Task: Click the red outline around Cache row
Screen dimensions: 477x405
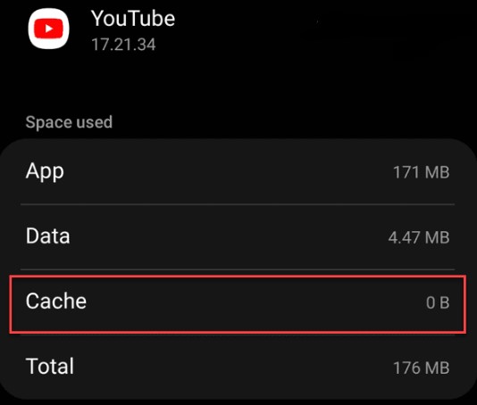Action: pos(238,277)
